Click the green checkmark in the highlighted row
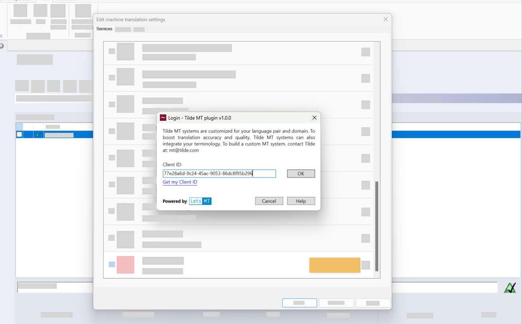 38,134
